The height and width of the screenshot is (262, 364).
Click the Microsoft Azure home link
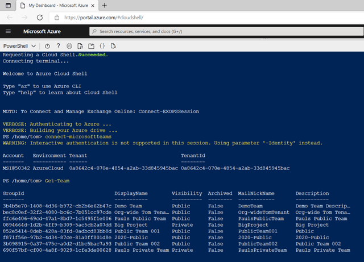tap(42, 31)
